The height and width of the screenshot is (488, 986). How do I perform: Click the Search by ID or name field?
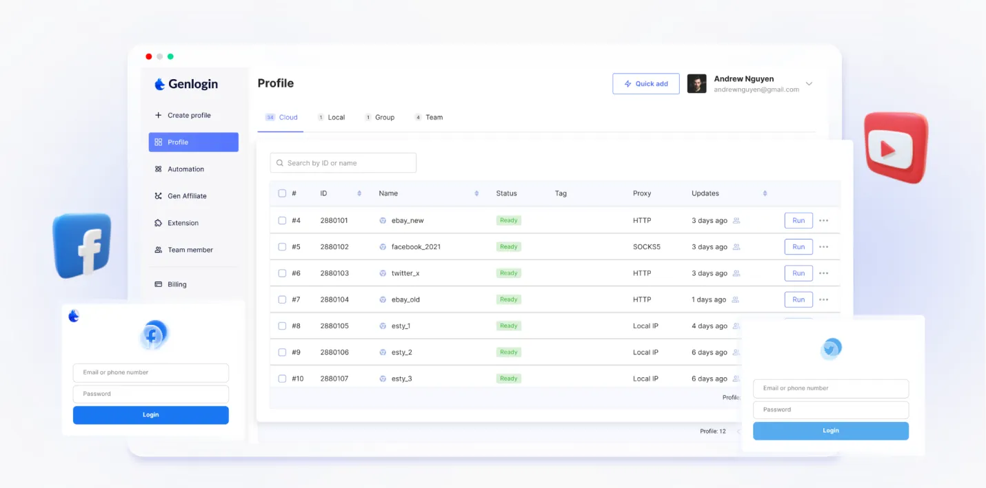tap(343, 163)
